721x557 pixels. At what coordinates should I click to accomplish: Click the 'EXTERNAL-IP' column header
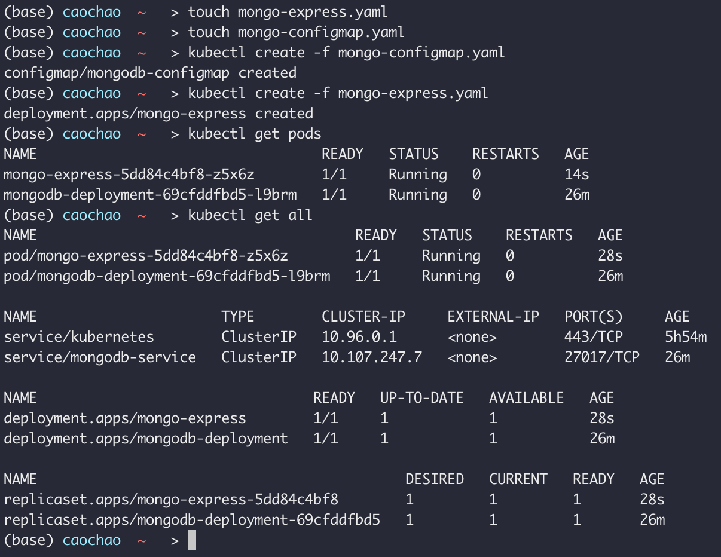tap(493, 317)
